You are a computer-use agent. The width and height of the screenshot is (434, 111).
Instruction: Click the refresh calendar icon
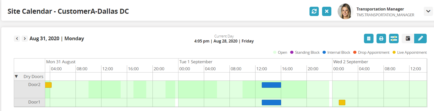[314, 11]
